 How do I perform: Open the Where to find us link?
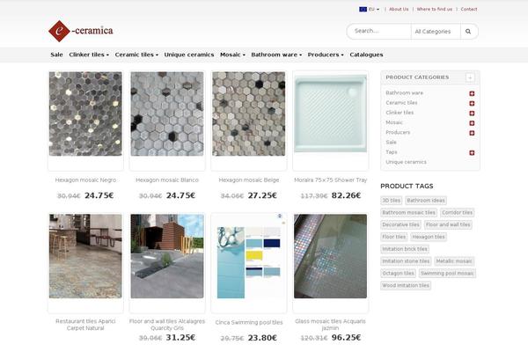coord(435,9)
